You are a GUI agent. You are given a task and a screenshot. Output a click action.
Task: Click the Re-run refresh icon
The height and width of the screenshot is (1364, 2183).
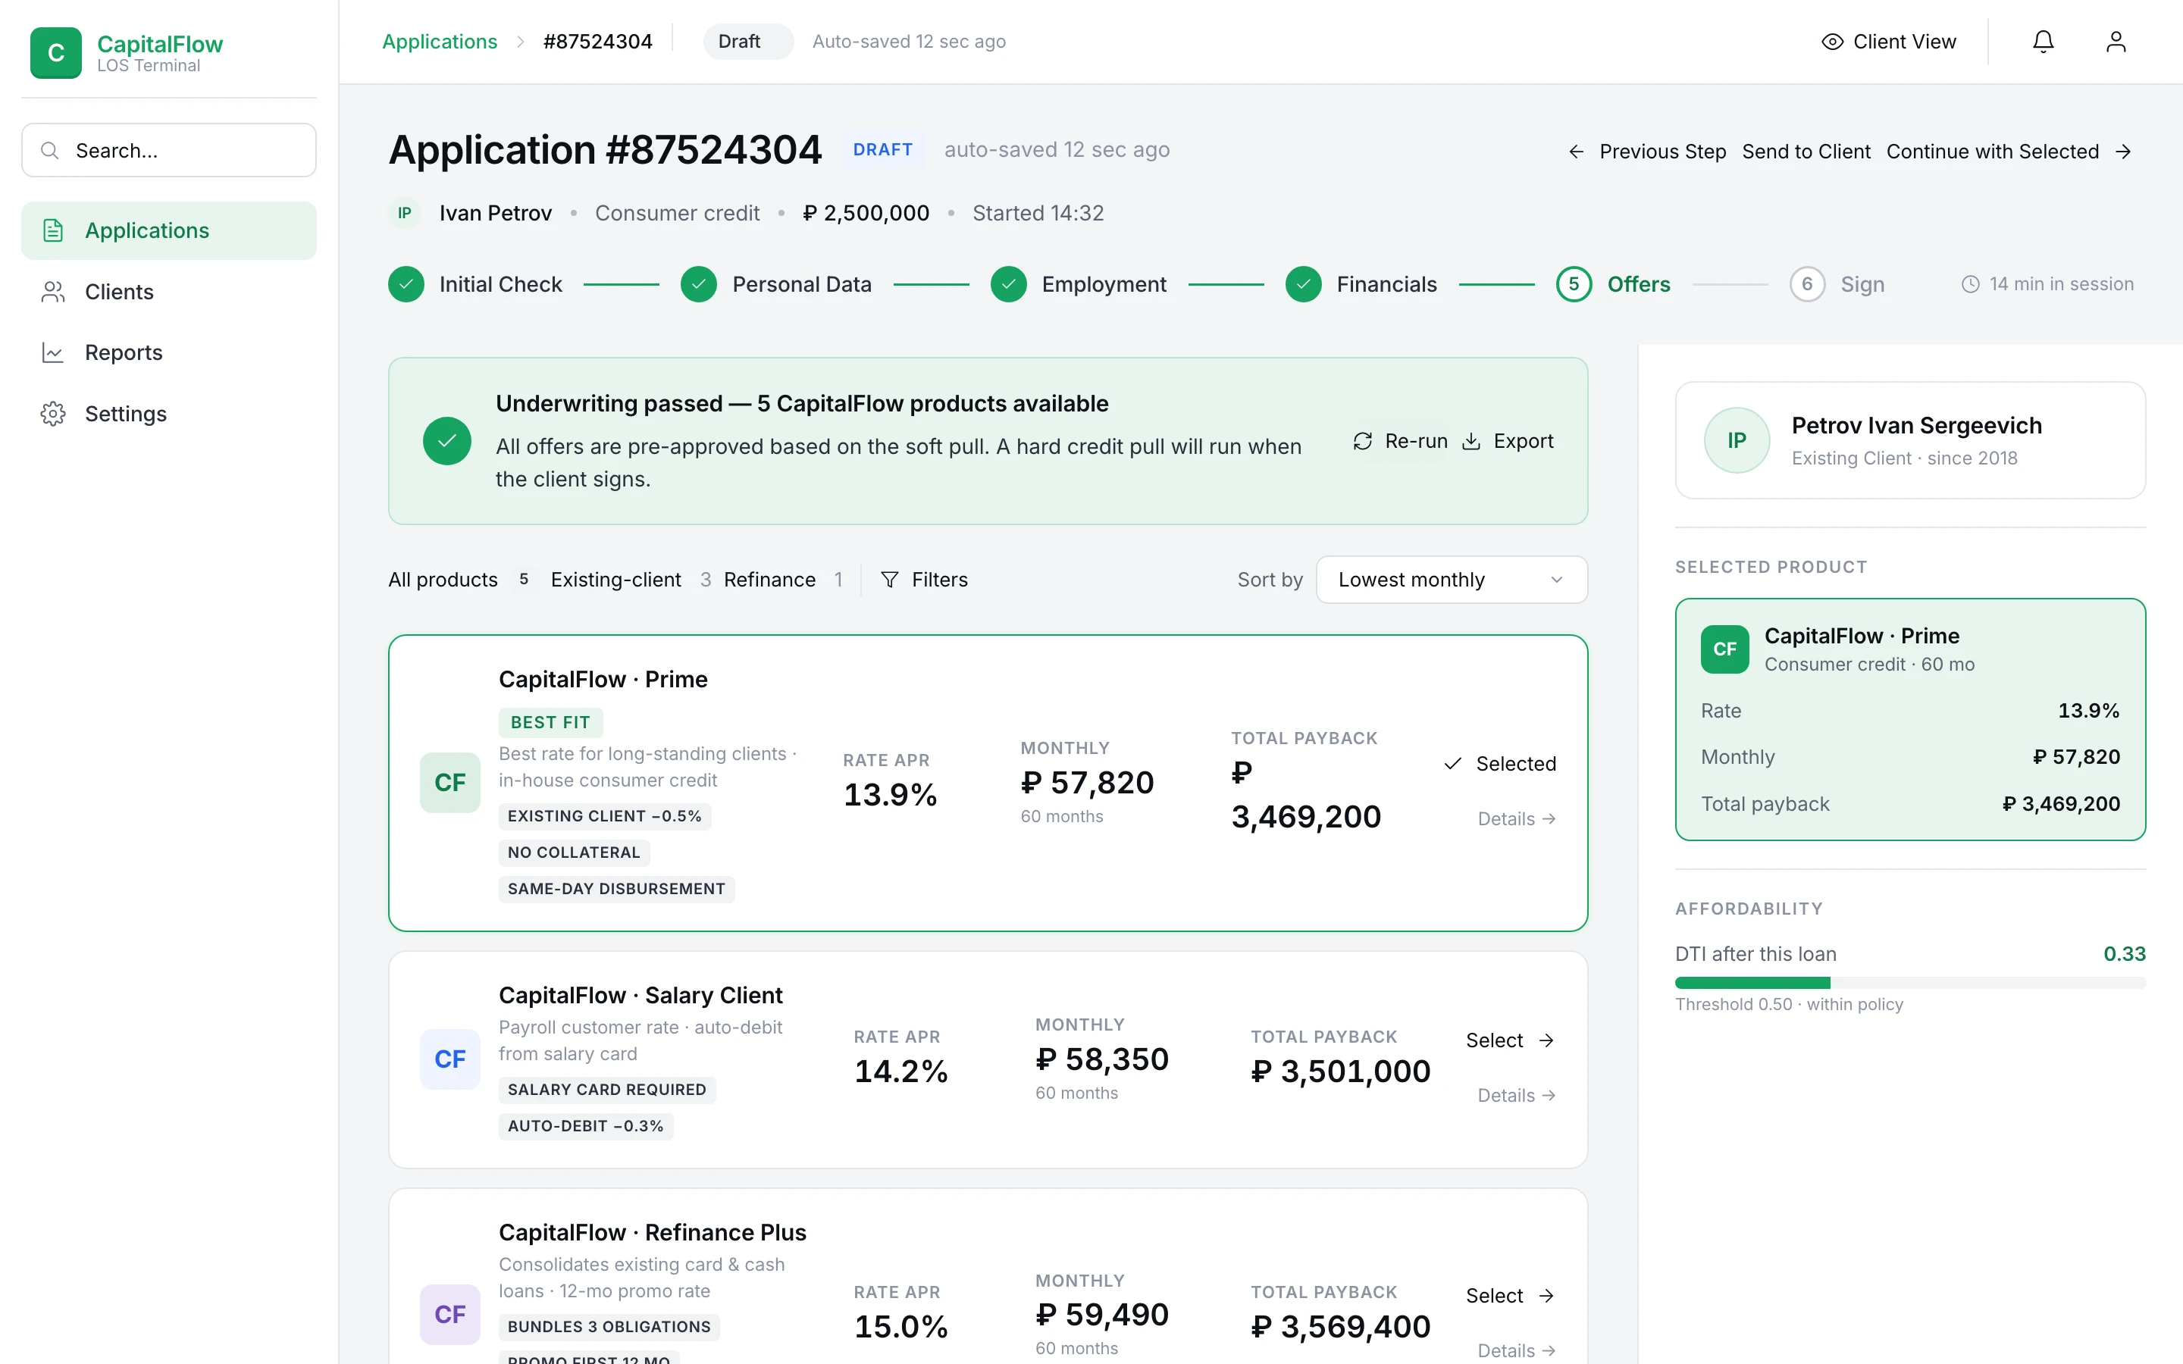tap(1362, 441)
